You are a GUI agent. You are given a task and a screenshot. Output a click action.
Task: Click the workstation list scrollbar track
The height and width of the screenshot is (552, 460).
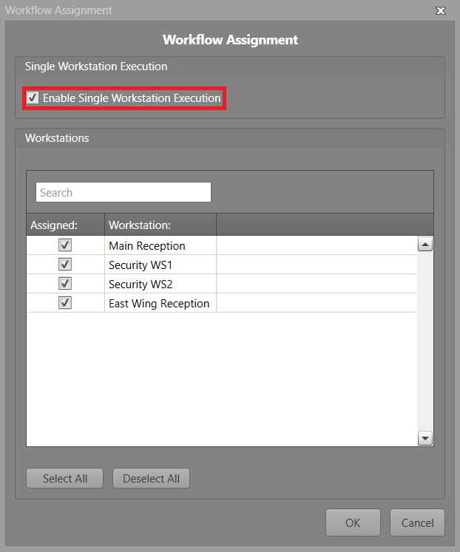pos(425,340)
